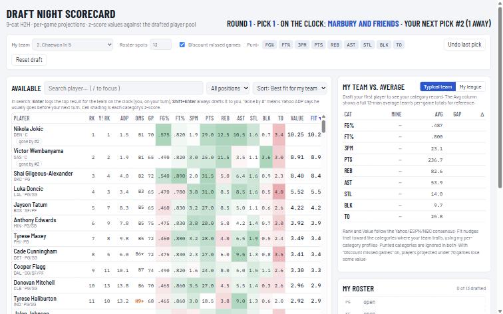Click Jokic's 10.25 value cell
The height and width of the screenshot is (314, 503).
pyautogui.click(x=295, y=134)
